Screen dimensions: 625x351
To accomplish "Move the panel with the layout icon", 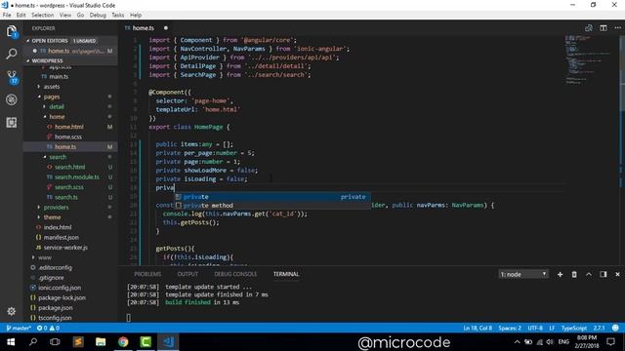I will coord(604,274).
